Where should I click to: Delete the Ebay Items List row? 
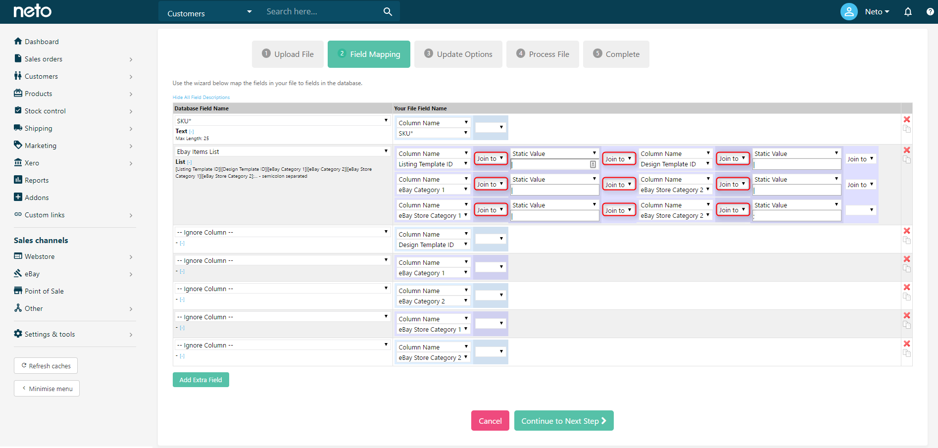[x=907, y=150]
